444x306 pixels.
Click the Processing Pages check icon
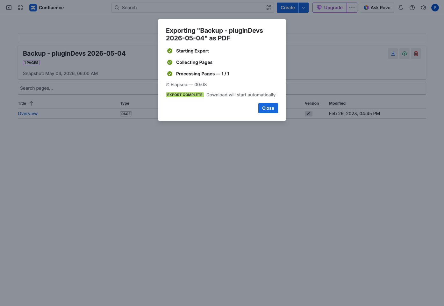tap(170, 74)
